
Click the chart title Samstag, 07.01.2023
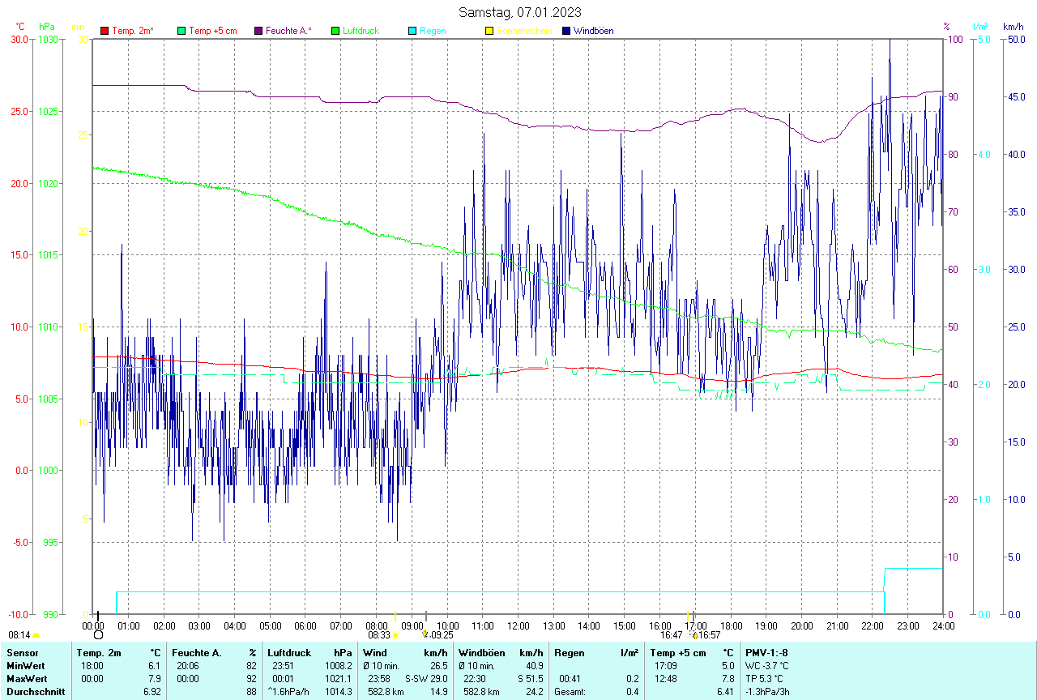(519, 12)
